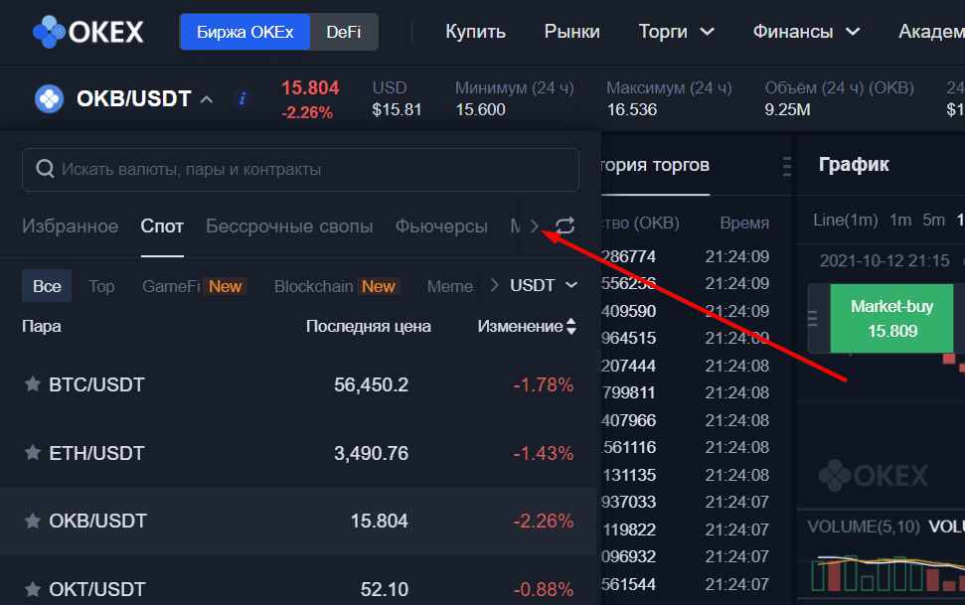Click the ETH/USDT price 3,490.76
This screenshot has width=965, height=605.
pyautogui.click(x=371, y=453)
